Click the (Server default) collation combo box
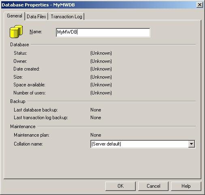 pos(143,144)
